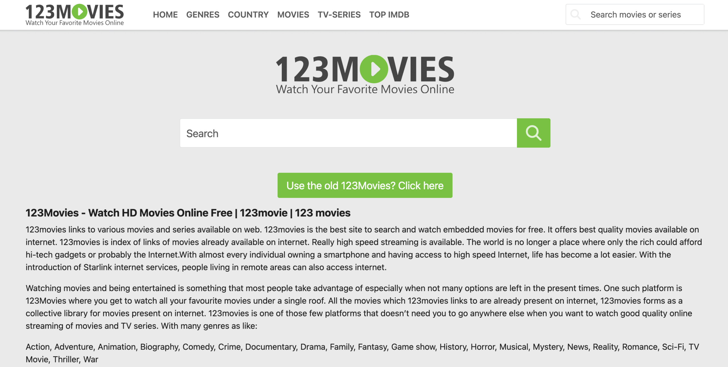The image size is (728, 367).
Task: Click the large center 123Movies logo text
Action: click(x=365, y=69)
